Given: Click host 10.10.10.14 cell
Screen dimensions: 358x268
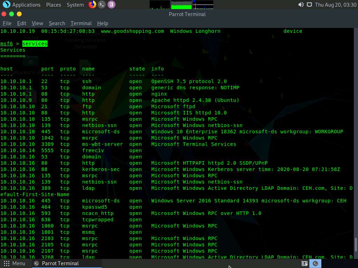Looking at the screenshot, I should (x=17, y=150).
